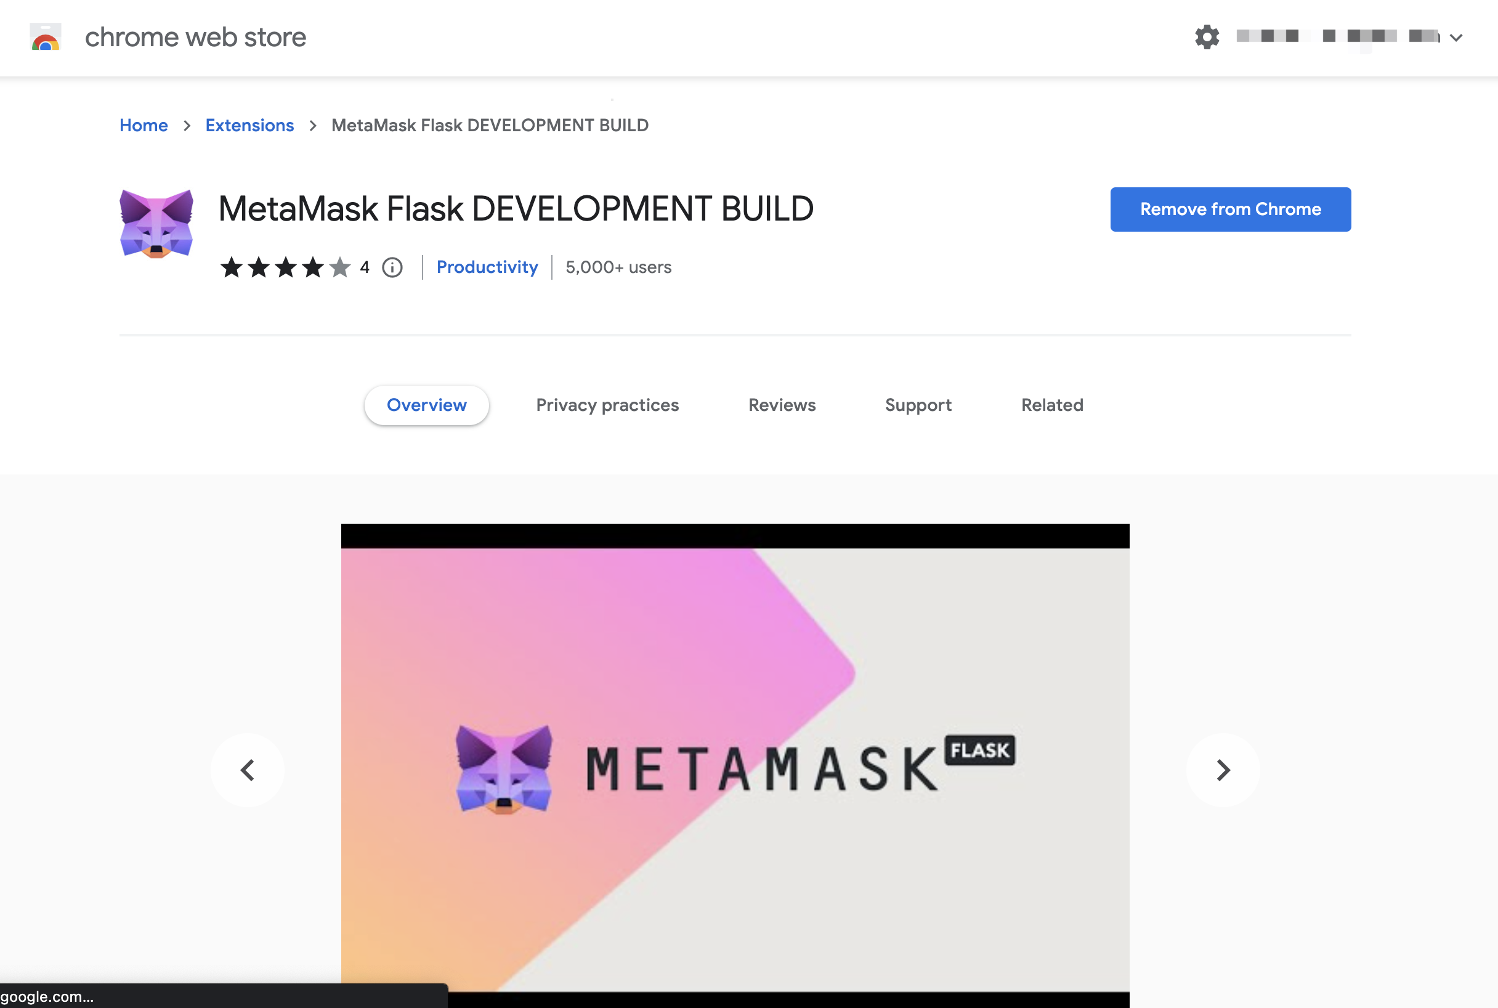Click the five-star rating display
The width and height of the screenshot is (1498, 1008).
(x=285, y=267)
